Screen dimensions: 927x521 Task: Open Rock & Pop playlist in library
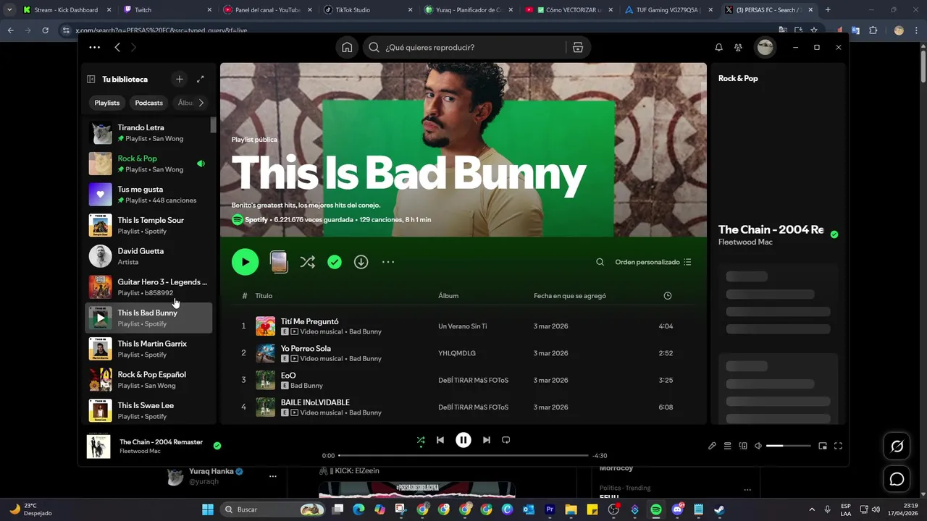click(150, 164)
